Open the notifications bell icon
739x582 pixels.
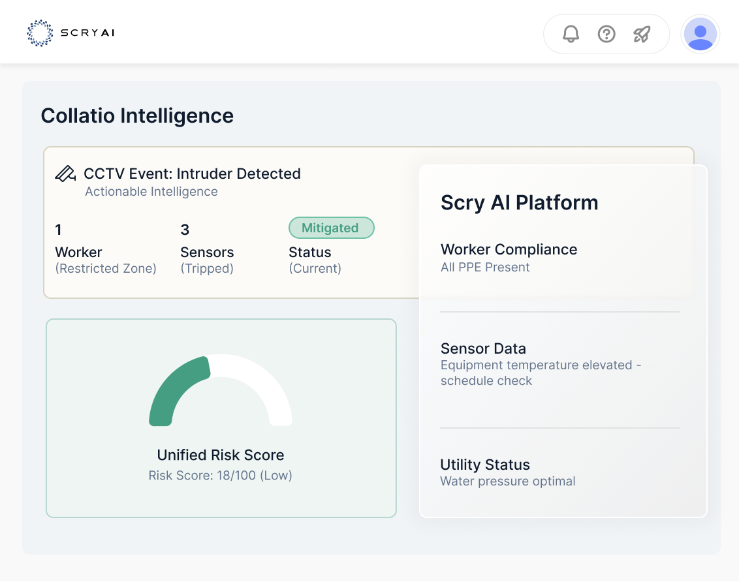(x=571, y=34)
